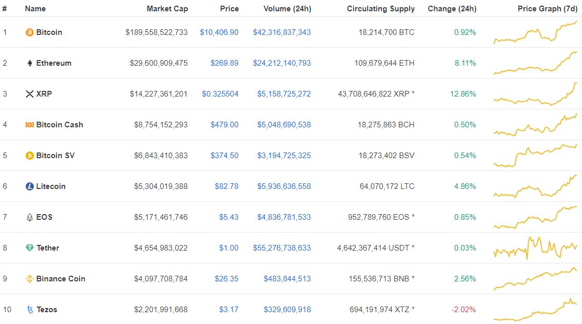Screen dimensions: 582x324
Task: Click EOS volume $4,836,781,533
Action: point(284,217)
